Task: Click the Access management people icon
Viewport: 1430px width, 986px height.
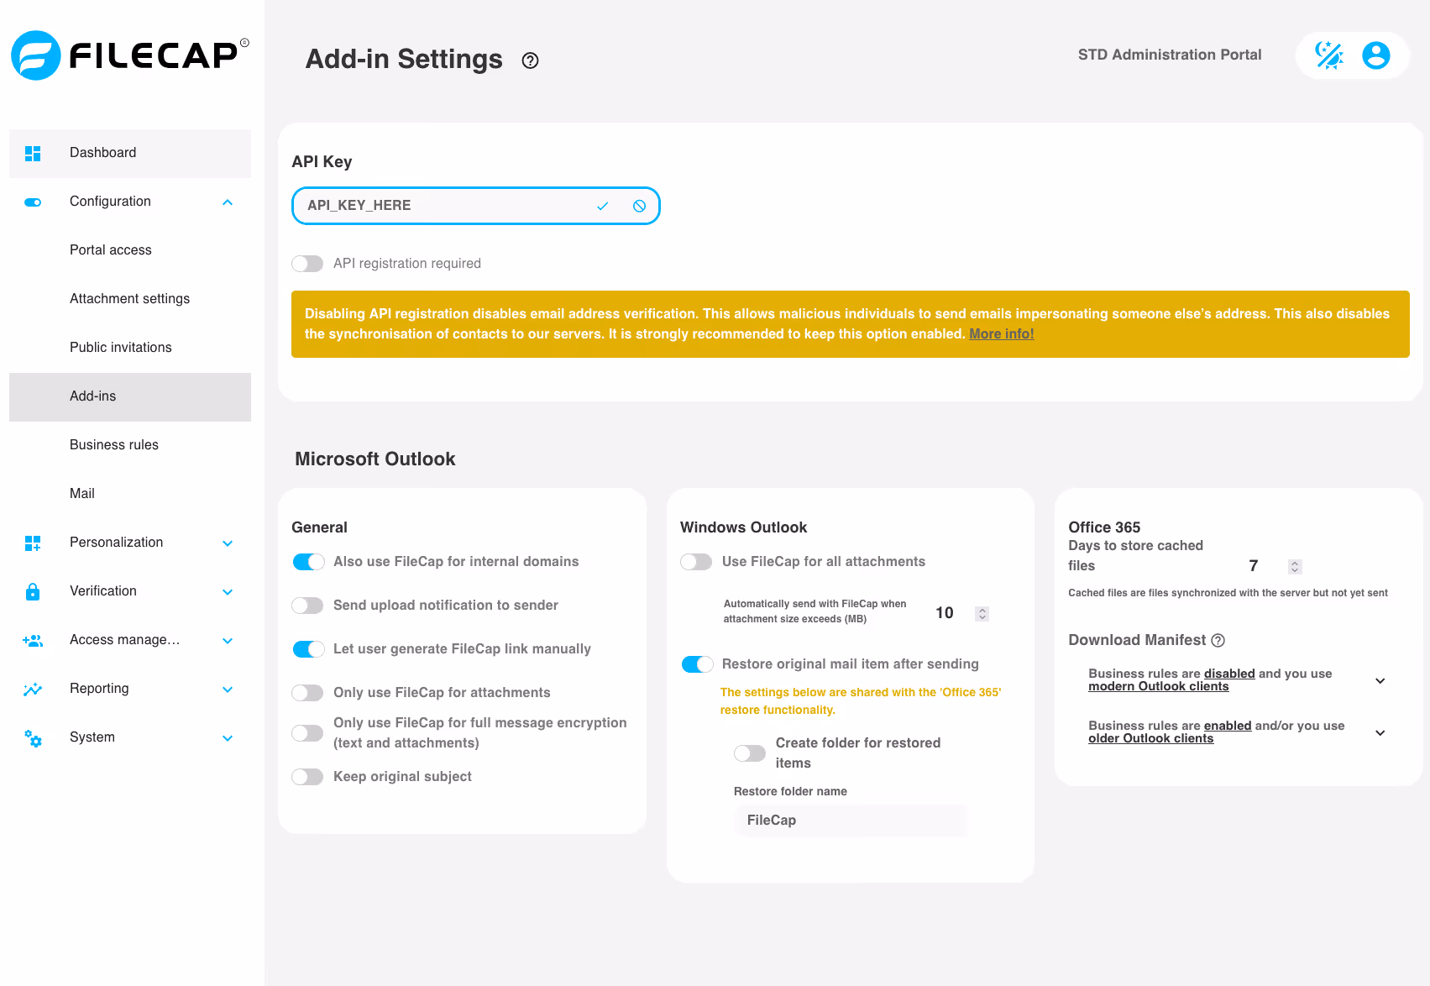Action: (33, 640)
